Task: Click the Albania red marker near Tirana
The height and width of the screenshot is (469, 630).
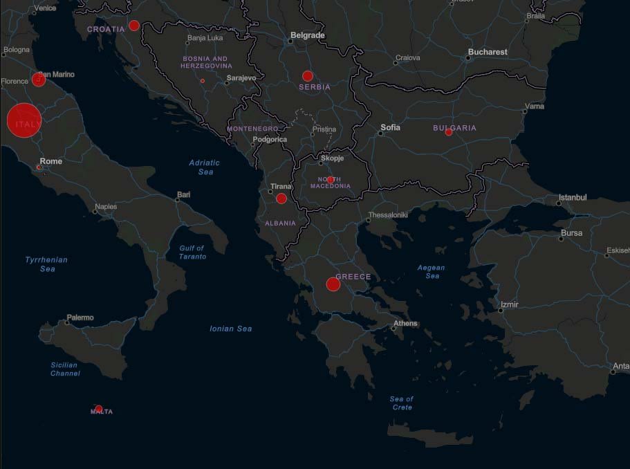Action: pyautogui.click(x=281, y=199)
